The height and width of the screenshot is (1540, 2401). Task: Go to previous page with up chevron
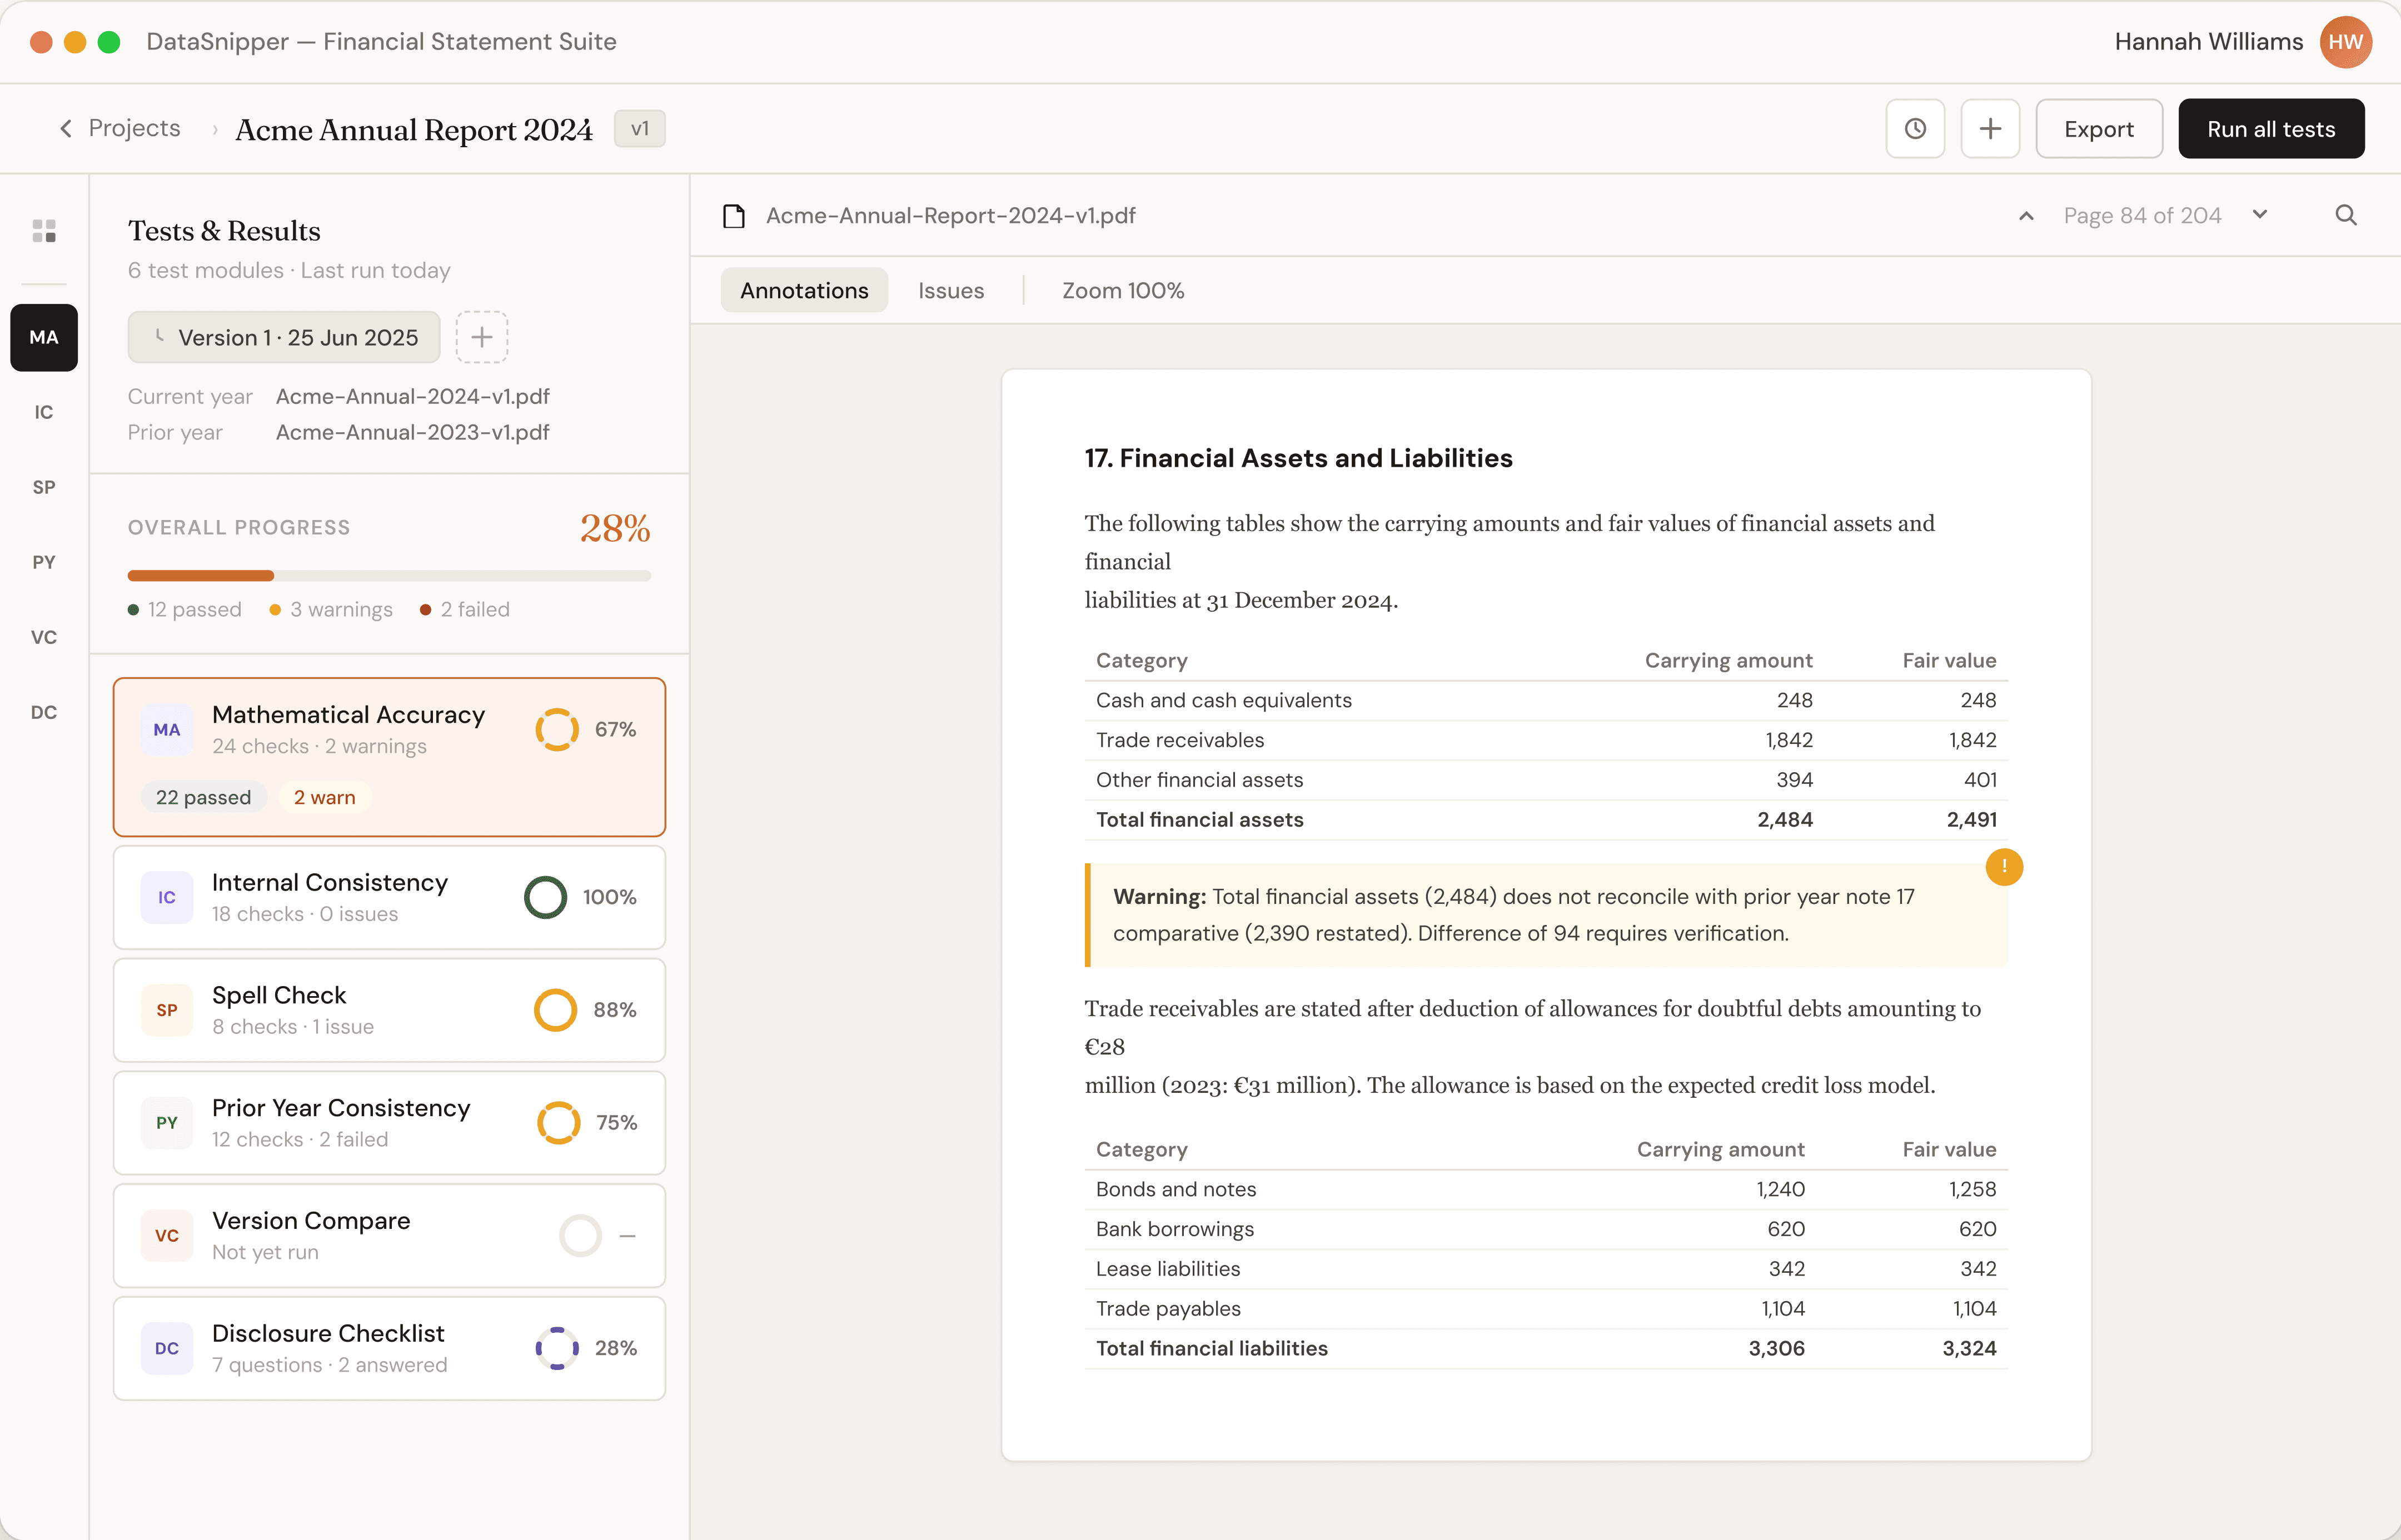pyautogui.click(x=2026, y=216)
